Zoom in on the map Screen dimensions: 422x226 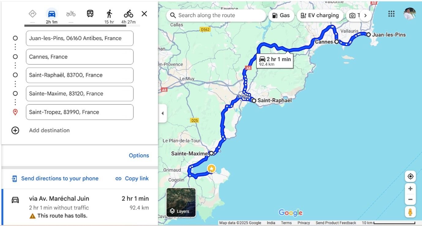pyautogui.click(x=410, y=189)
